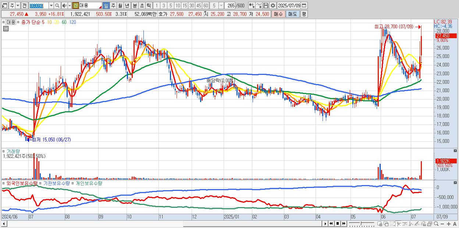
Task: Select the 3 interval tab
Action: 163,6
